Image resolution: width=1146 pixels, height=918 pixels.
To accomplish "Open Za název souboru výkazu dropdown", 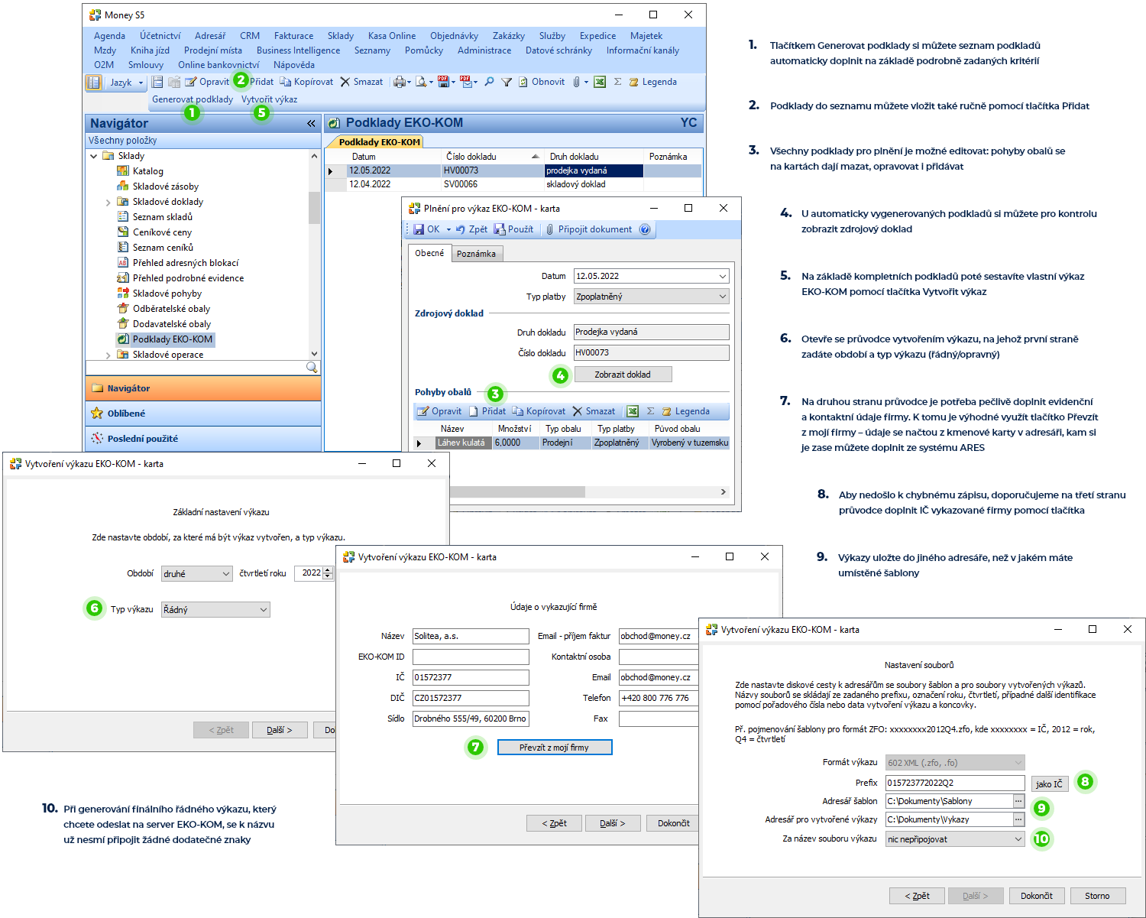I will [x=1018, y=839].
